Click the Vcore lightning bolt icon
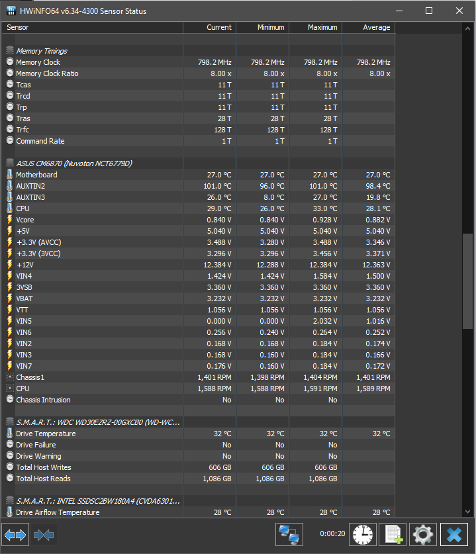Image resolution: width=476 pixels, height=554 pixels. [x=10, y=219]
